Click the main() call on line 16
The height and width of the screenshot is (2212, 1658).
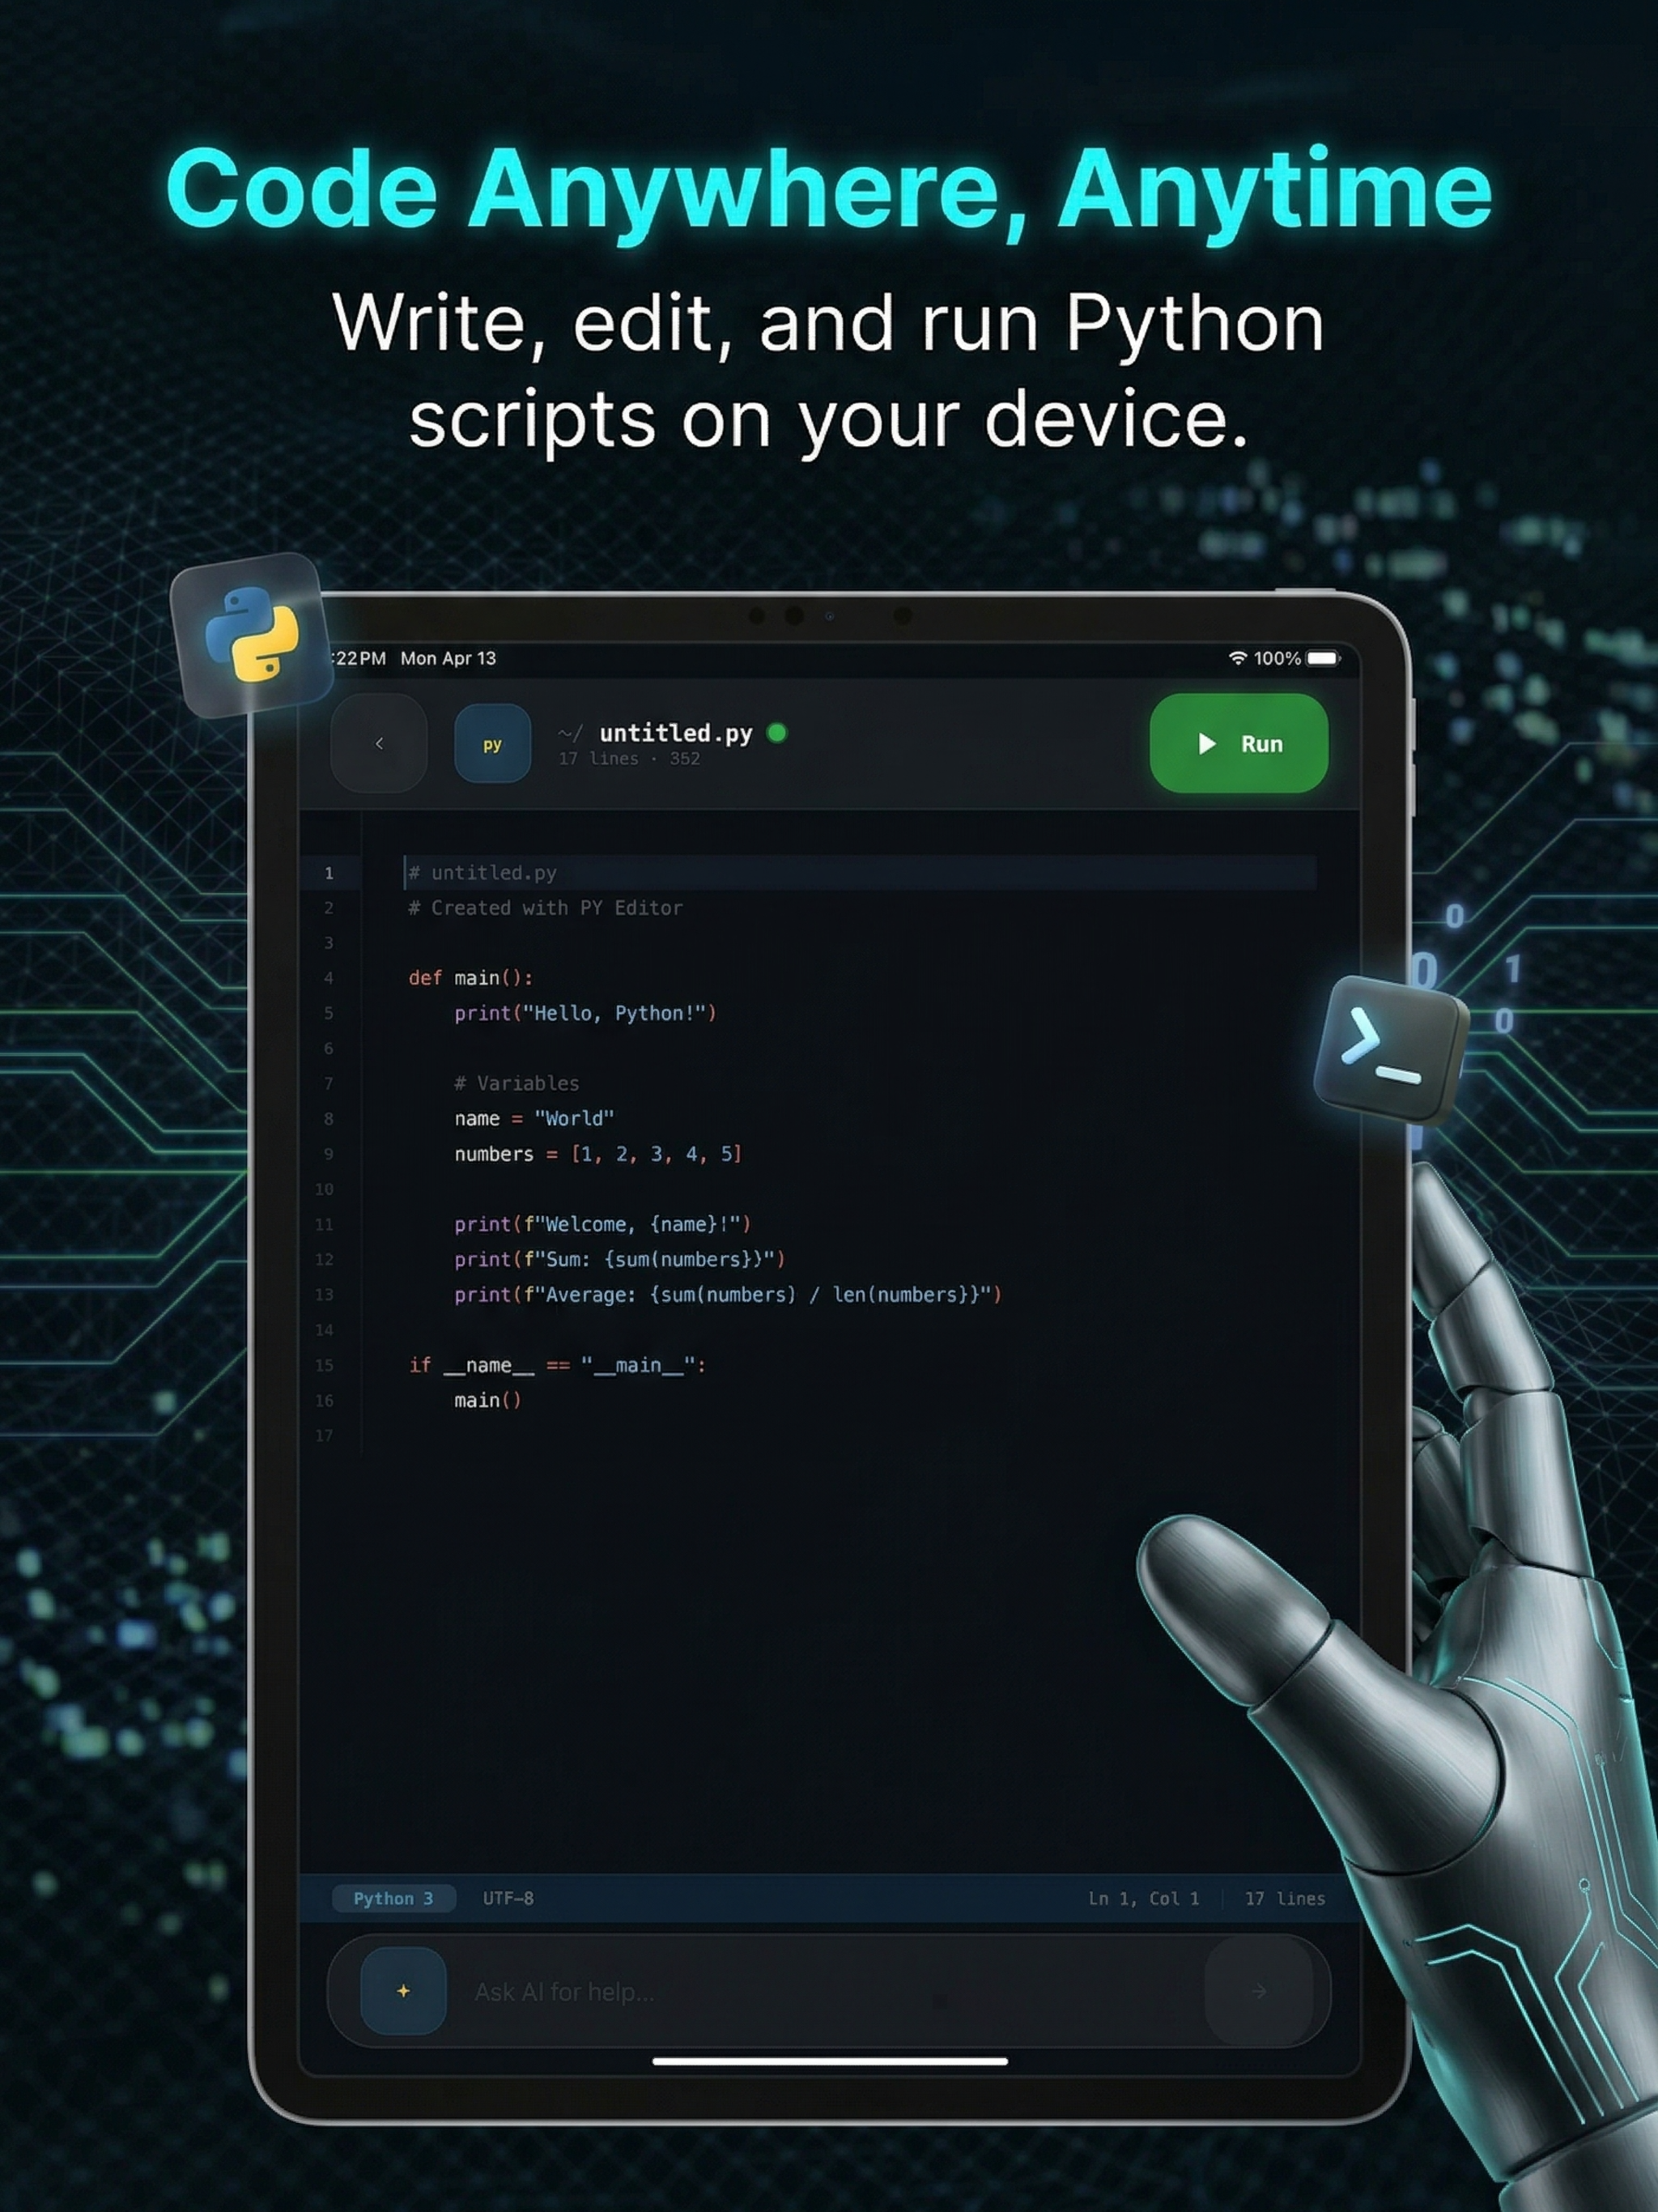[487, 1400]
